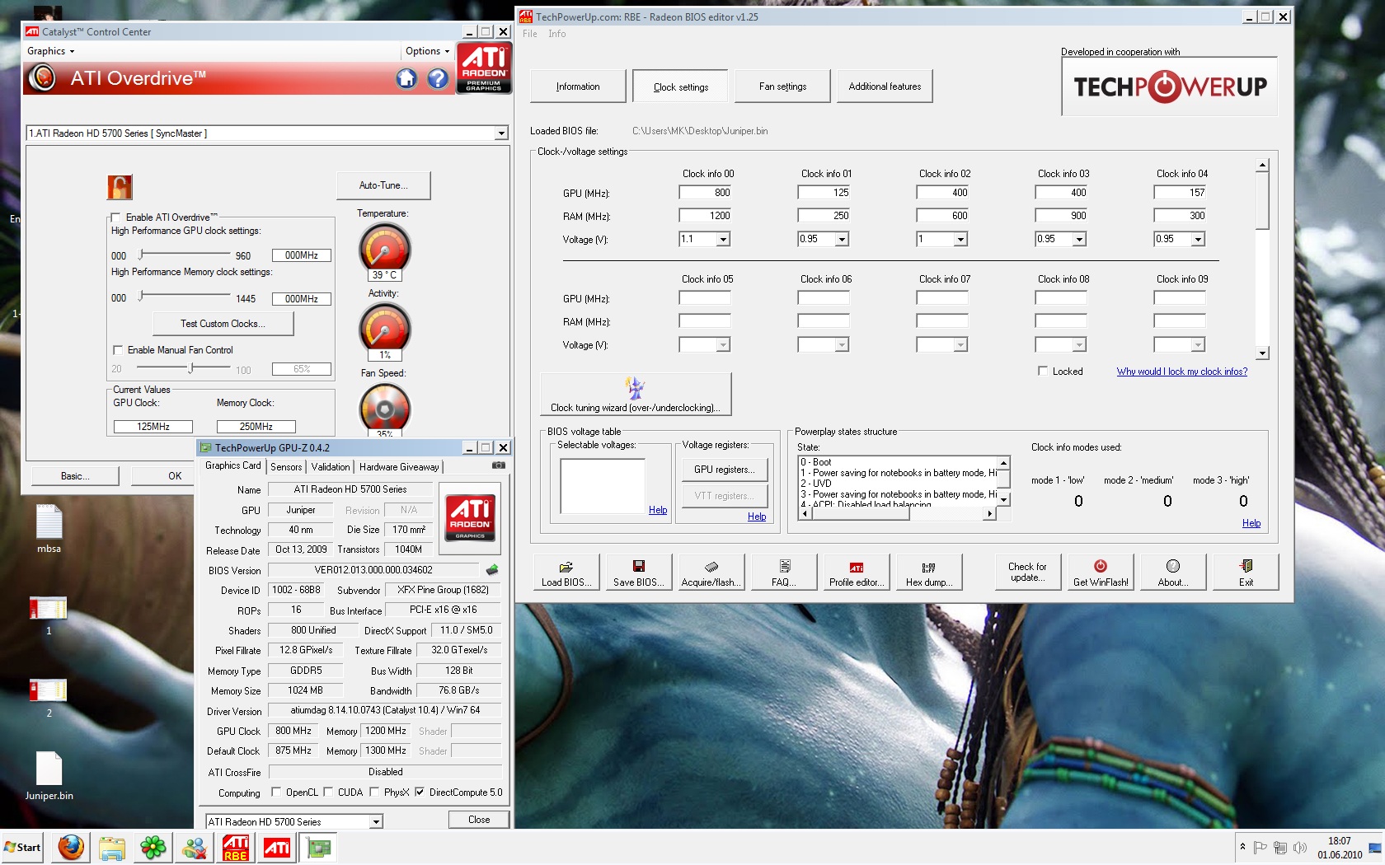Open Juniper.bin desktop file
Viewport: 1385px width, 865px height.
tap(49, 776)
